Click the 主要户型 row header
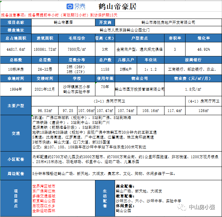This screenshot has height=217, width=222. coord(16,105)
